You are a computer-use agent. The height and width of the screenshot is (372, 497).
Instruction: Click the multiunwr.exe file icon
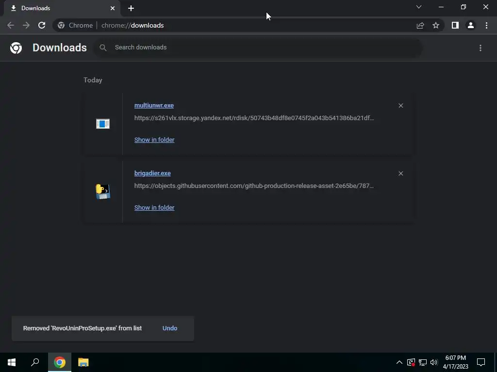tap(103, 124)
